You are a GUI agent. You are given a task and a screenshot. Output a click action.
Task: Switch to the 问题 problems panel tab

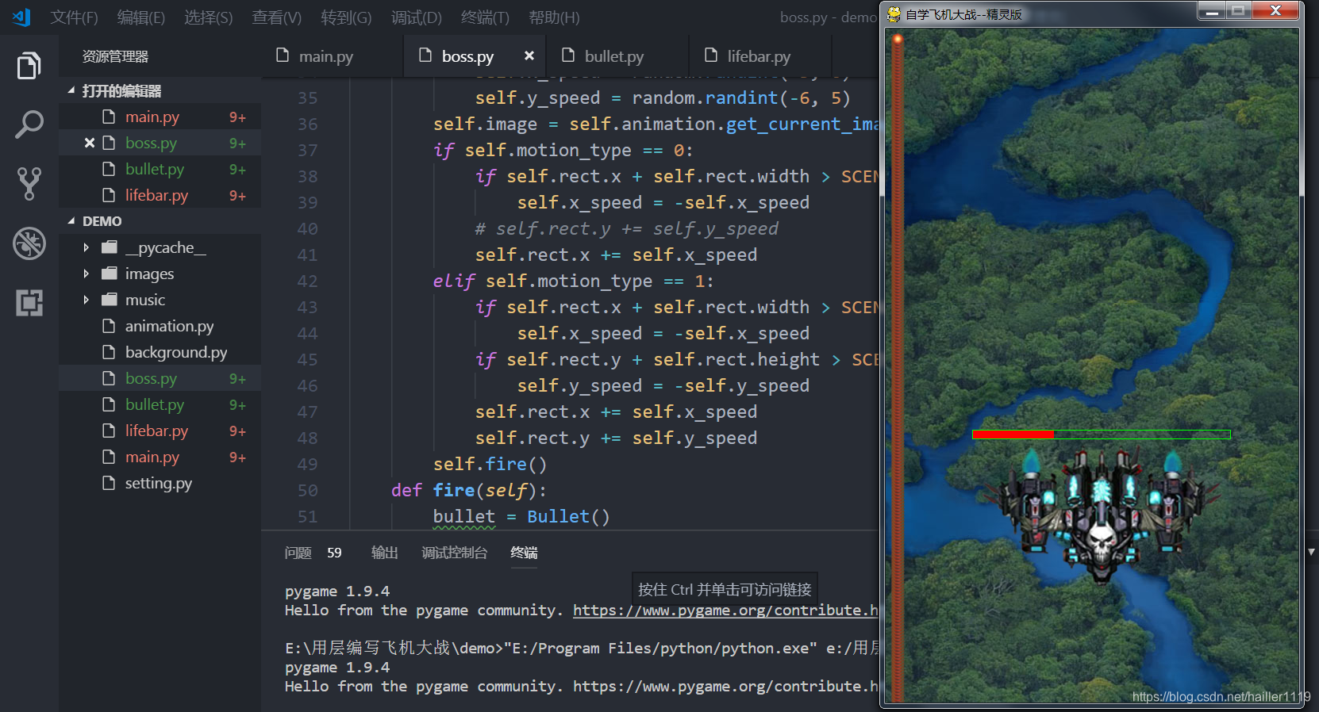298,553
